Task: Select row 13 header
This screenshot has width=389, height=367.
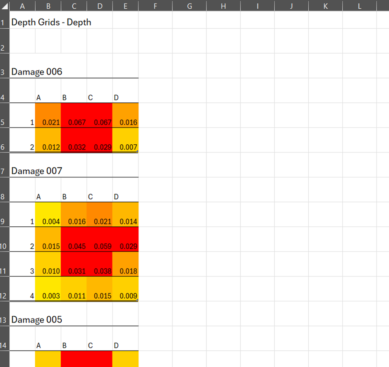Action: 4,314
